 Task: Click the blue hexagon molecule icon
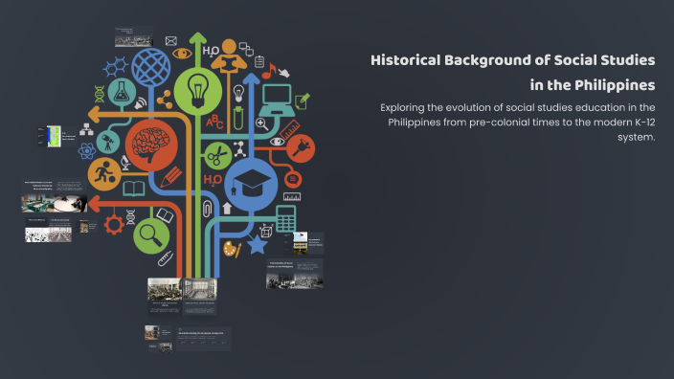pos(116,67)
